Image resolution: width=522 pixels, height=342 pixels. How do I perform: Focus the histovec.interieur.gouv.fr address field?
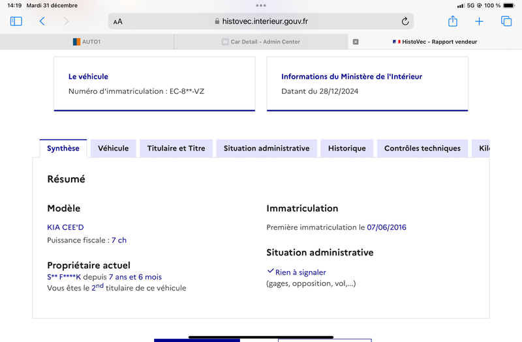tap(261, 21)
